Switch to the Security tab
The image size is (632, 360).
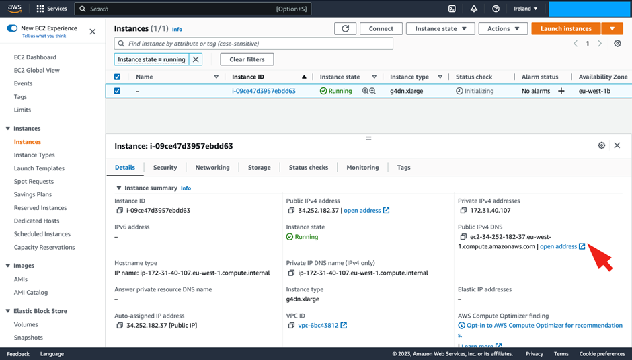[x=165, y=167]
